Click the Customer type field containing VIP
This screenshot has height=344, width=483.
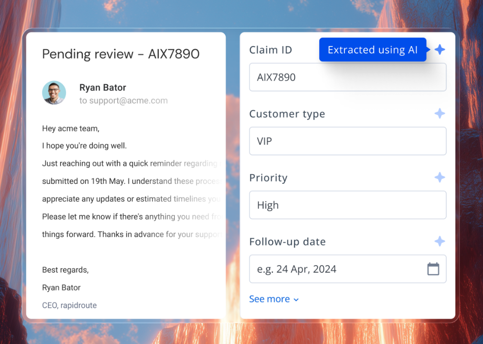point(348,141)
